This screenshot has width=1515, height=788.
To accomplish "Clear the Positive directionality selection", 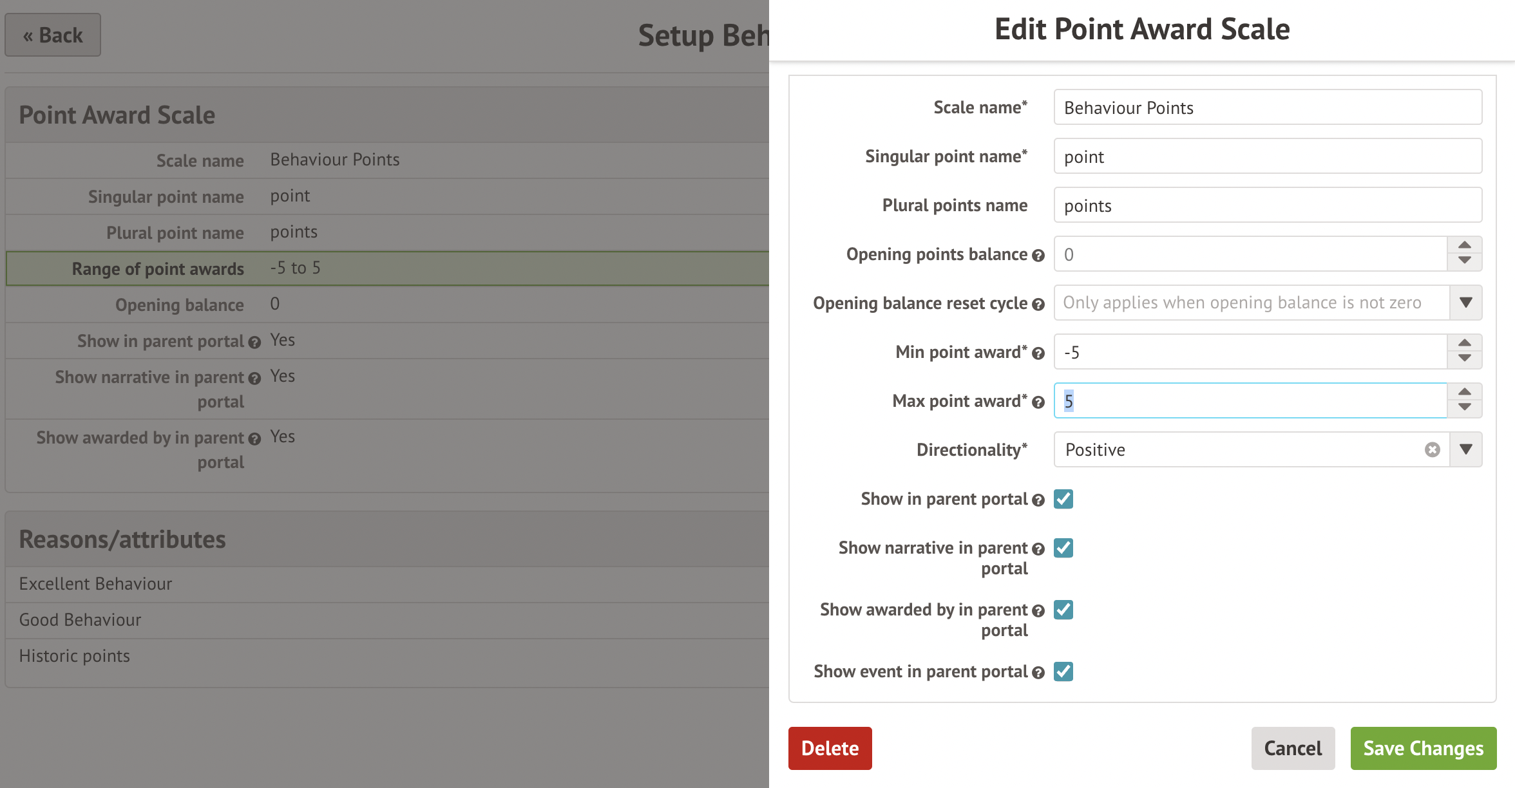I will (1432, 449).
